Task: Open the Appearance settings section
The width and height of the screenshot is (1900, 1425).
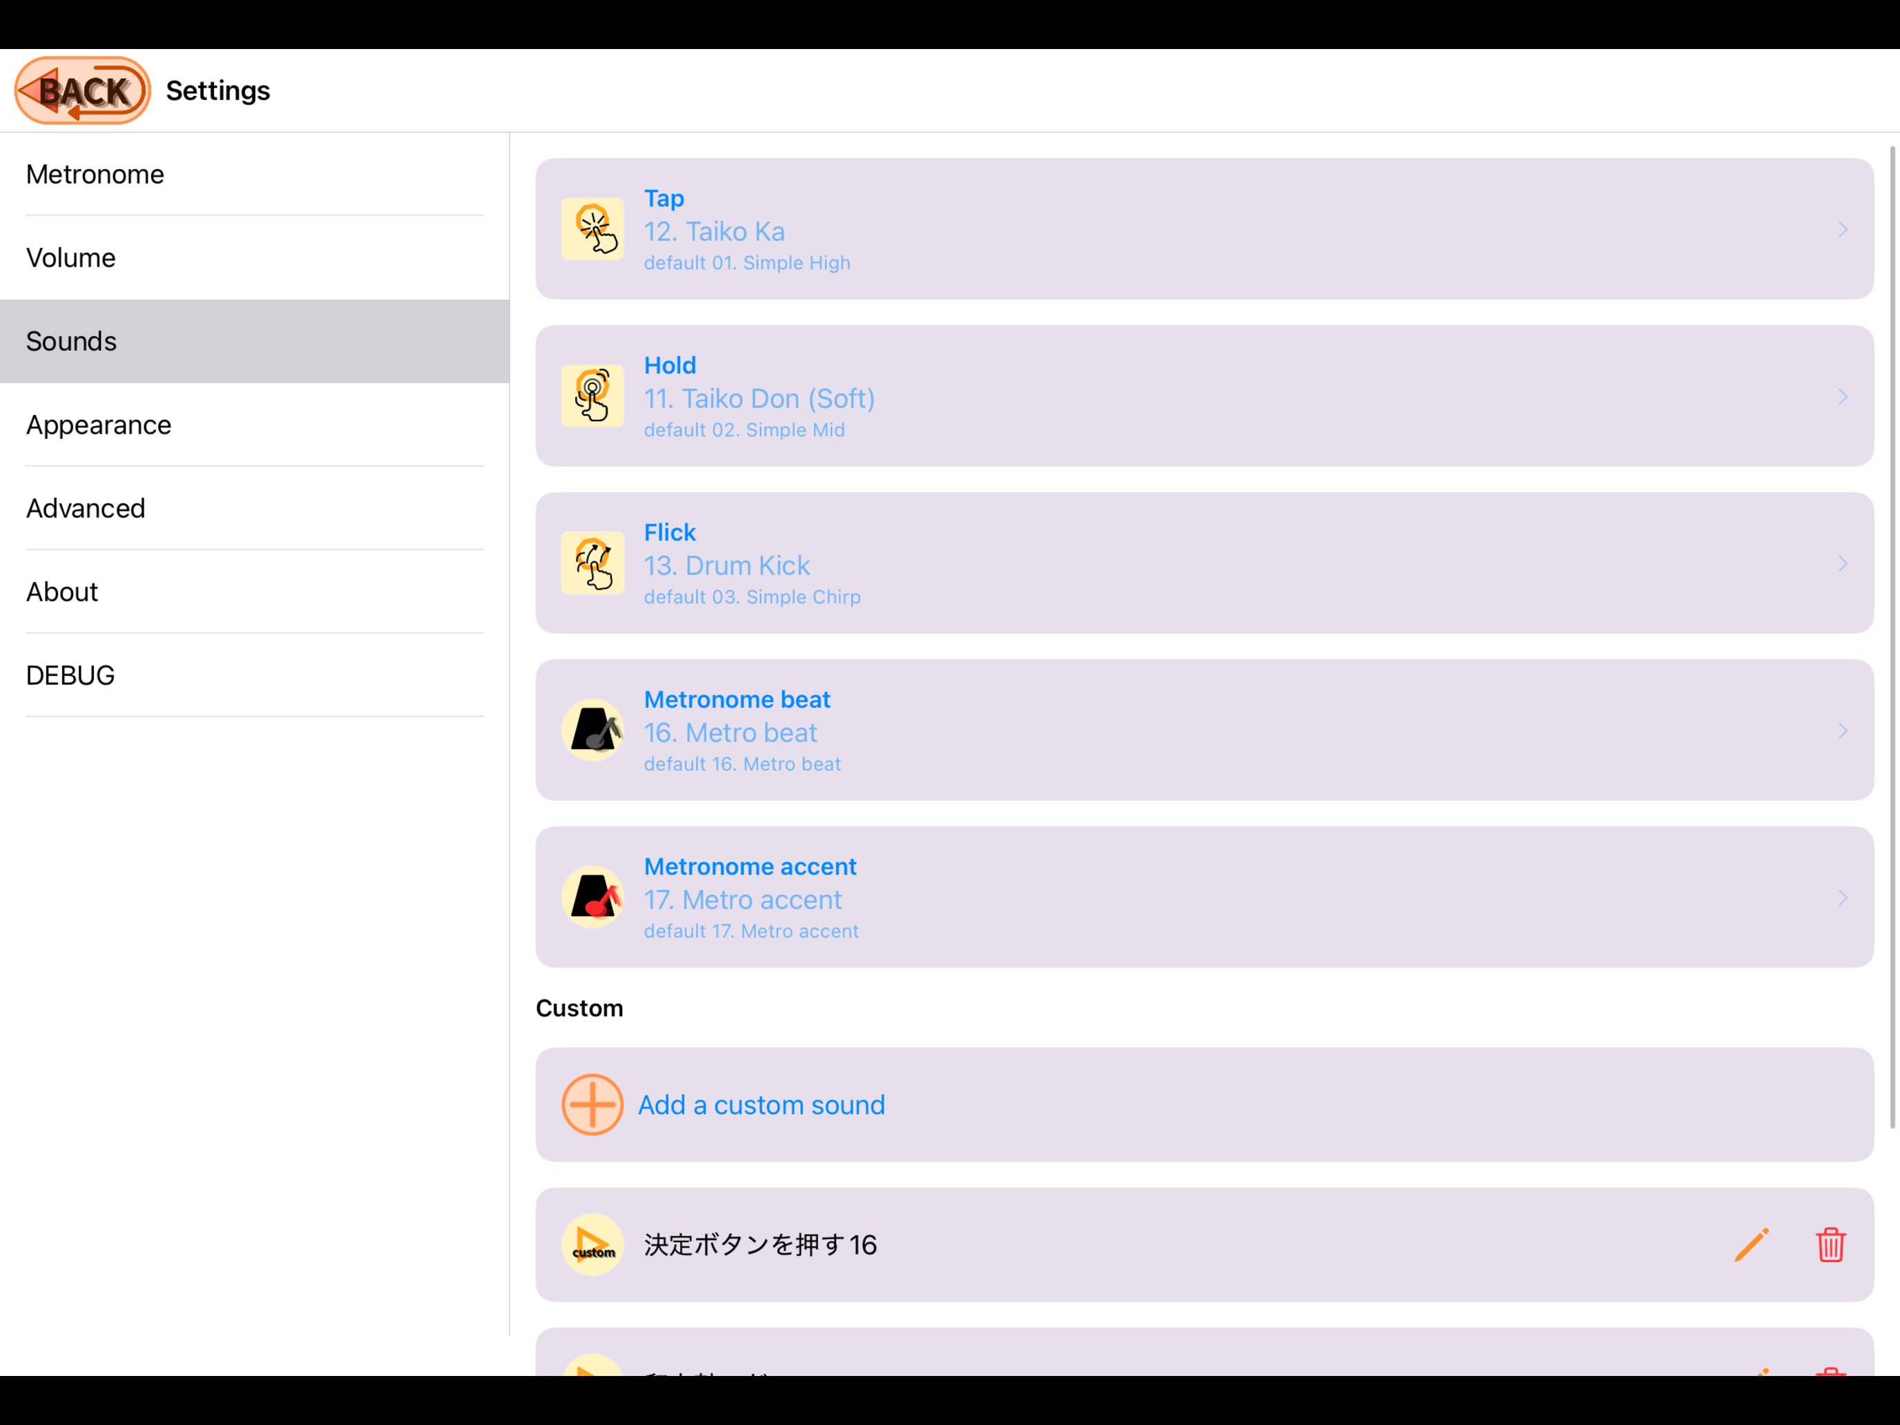Action: click(254, 425)
